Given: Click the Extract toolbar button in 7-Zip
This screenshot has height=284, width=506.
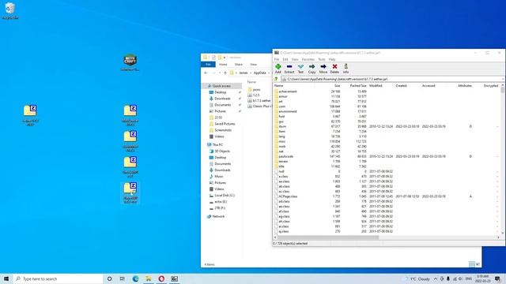Looking at the screenshot, I should (x=289, y=69).
